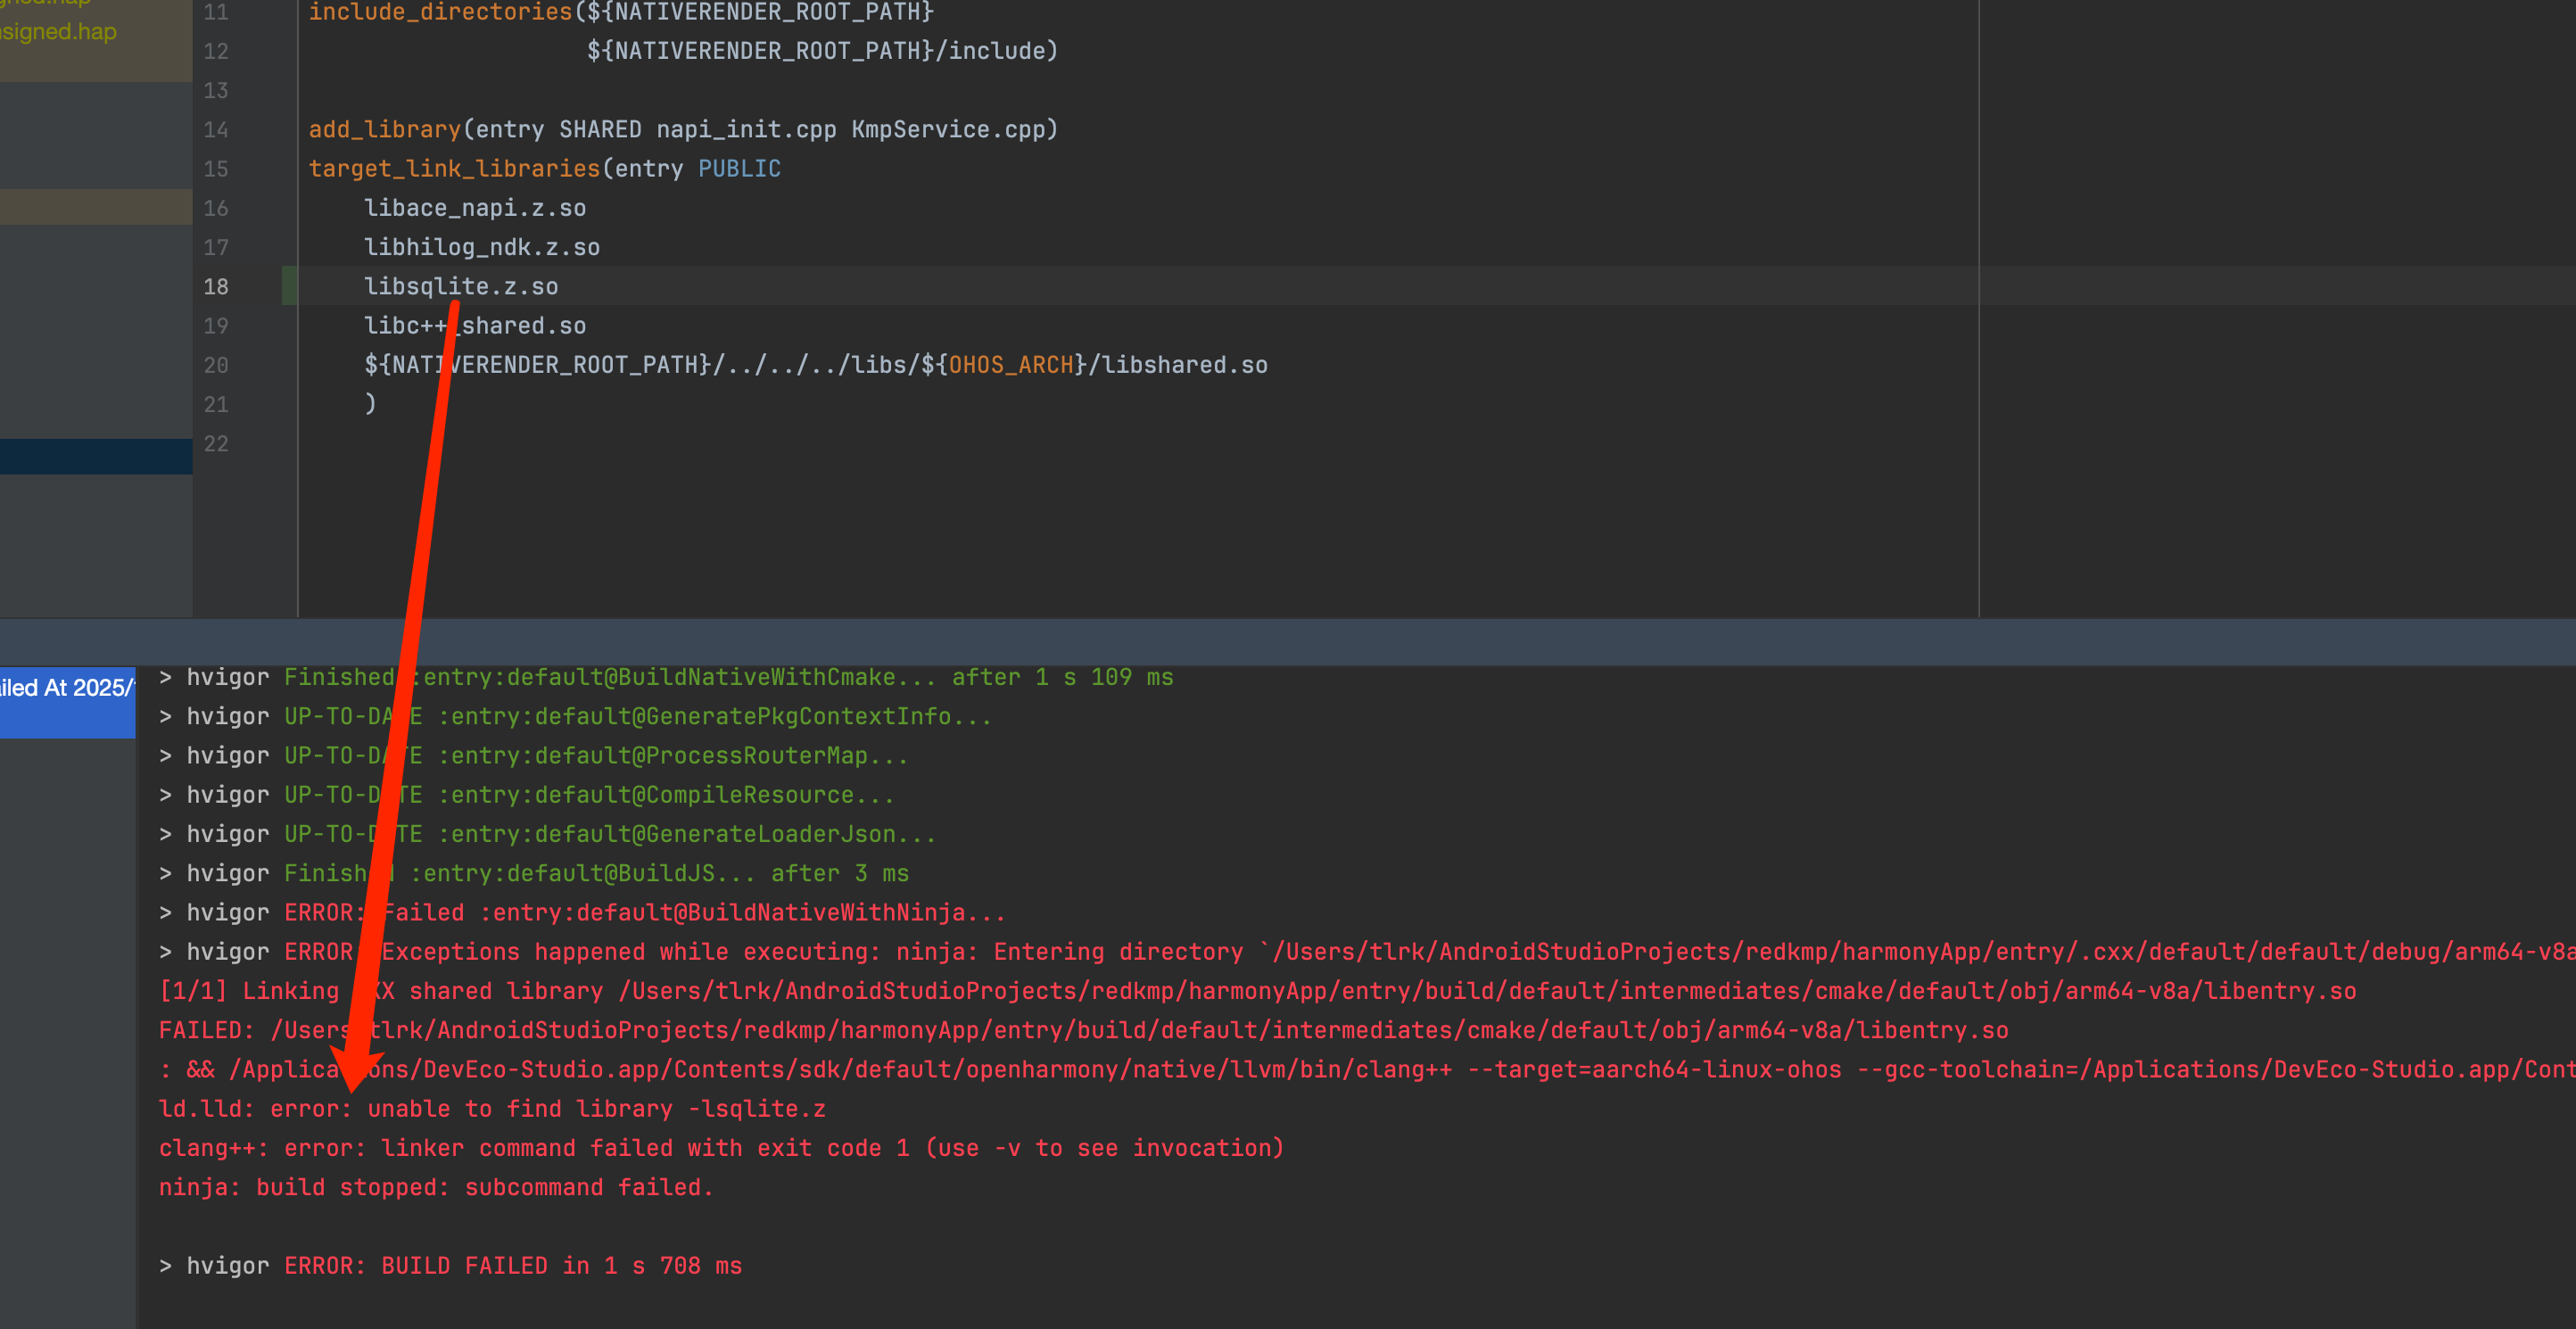Click the BuildJS finished after 3 ms line
This screenshot has width=2576, height=1329.
(x=533, y=874)
